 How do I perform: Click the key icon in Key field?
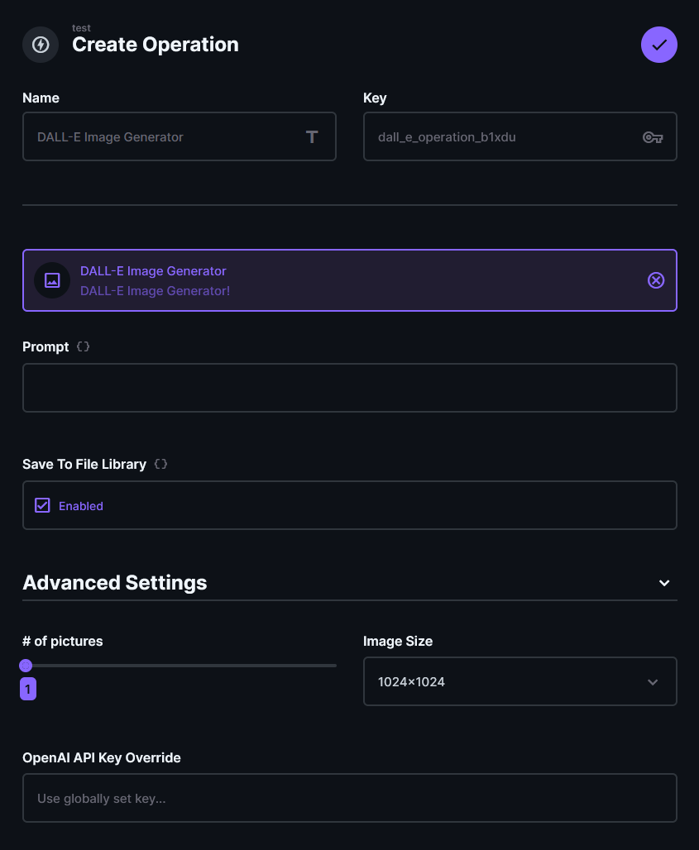[653, 137]
